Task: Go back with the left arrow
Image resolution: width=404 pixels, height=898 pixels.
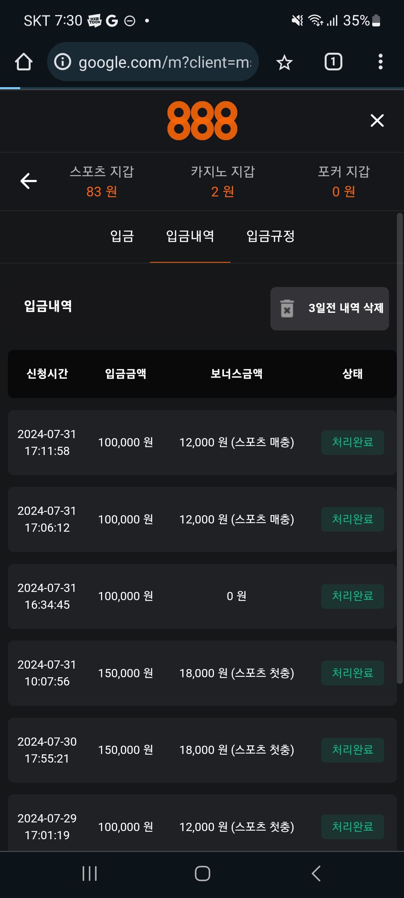Action: 28,181
